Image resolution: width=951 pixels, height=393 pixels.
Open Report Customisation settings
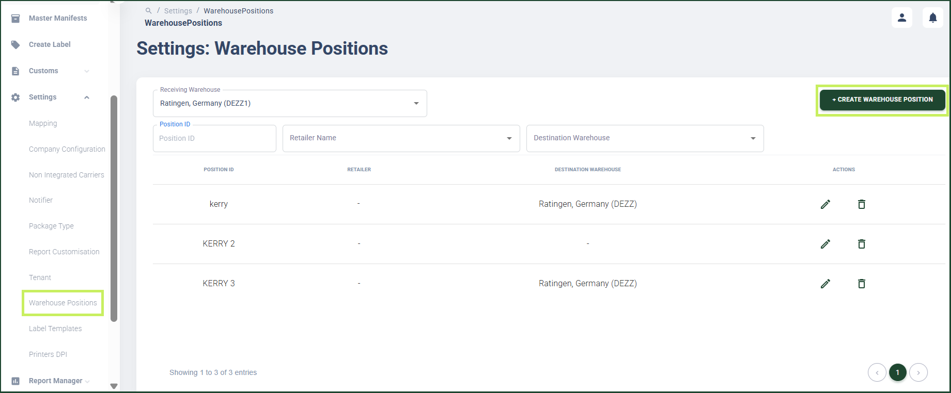tap(64, 252)
